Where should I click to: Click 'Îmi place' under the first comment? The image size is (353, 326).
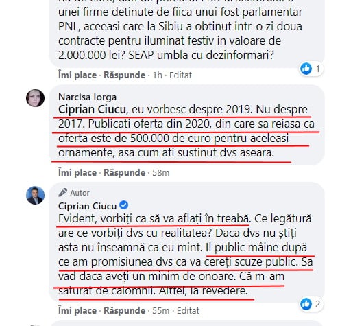tap(77, 75)
